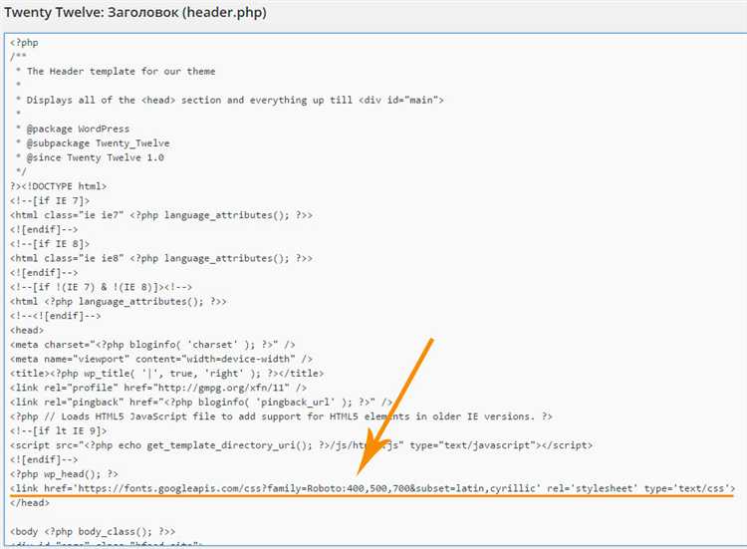
Task: Click the 'The Header template for our theme' comment
Action: [121, 72]
